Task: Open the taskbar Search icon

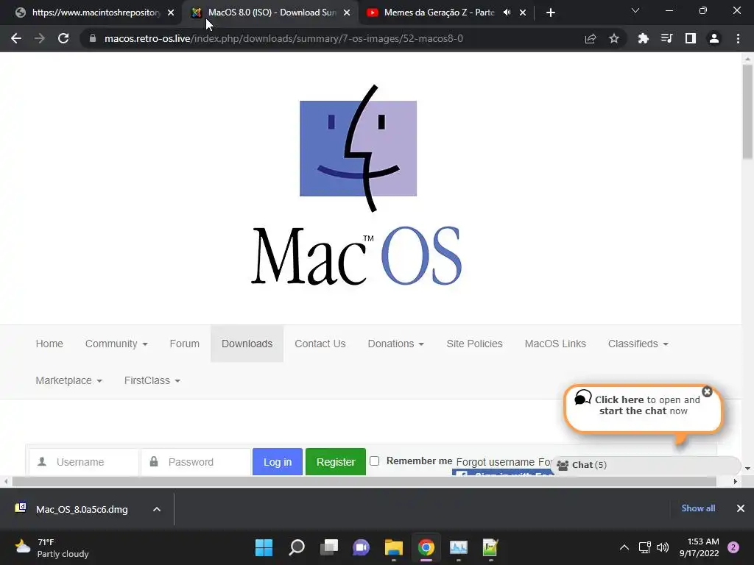Action: click(x=296, y=547)
